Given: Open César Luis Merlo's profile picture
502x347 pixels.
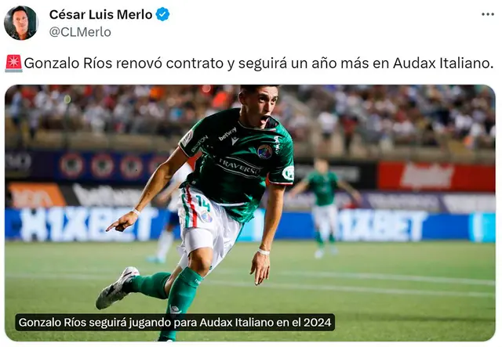Looking at the screenshot, I should (x=21, y=23).
